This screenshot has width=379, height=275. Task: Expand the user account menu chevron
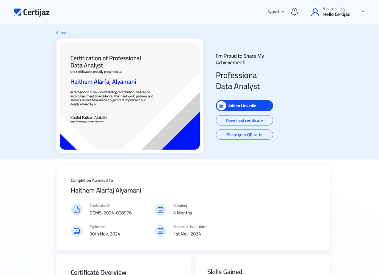[x=363, y=12]
